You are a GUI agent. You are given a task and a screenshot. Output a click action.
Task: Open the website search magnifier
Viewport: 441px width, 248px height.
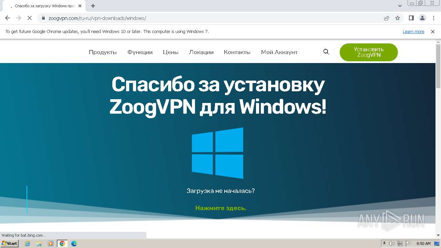click(326, 52)
